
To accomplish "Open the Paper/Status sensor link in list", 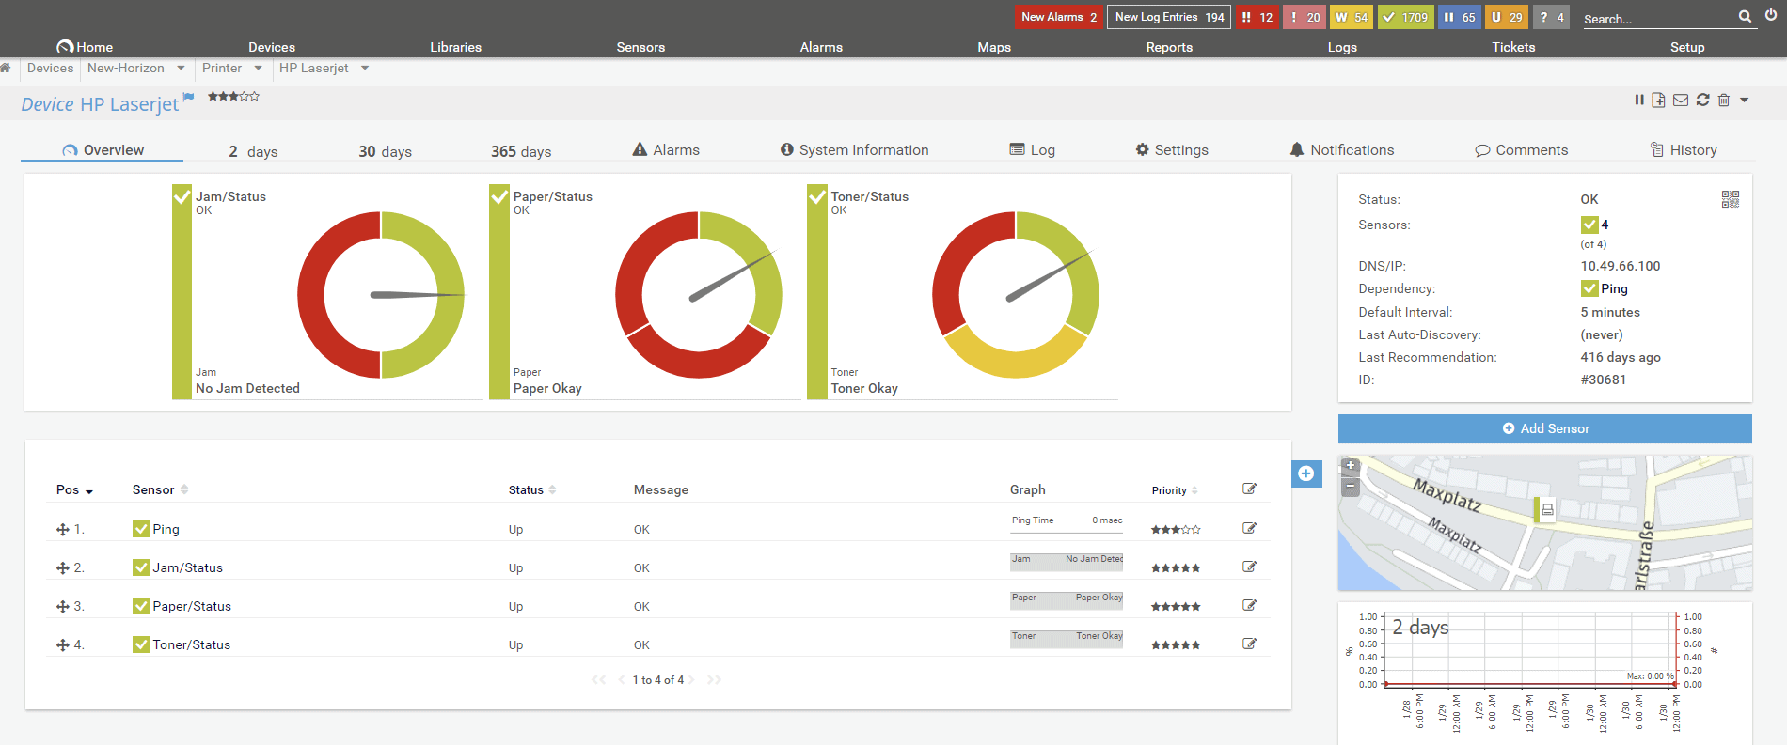I will pos(192,607).
